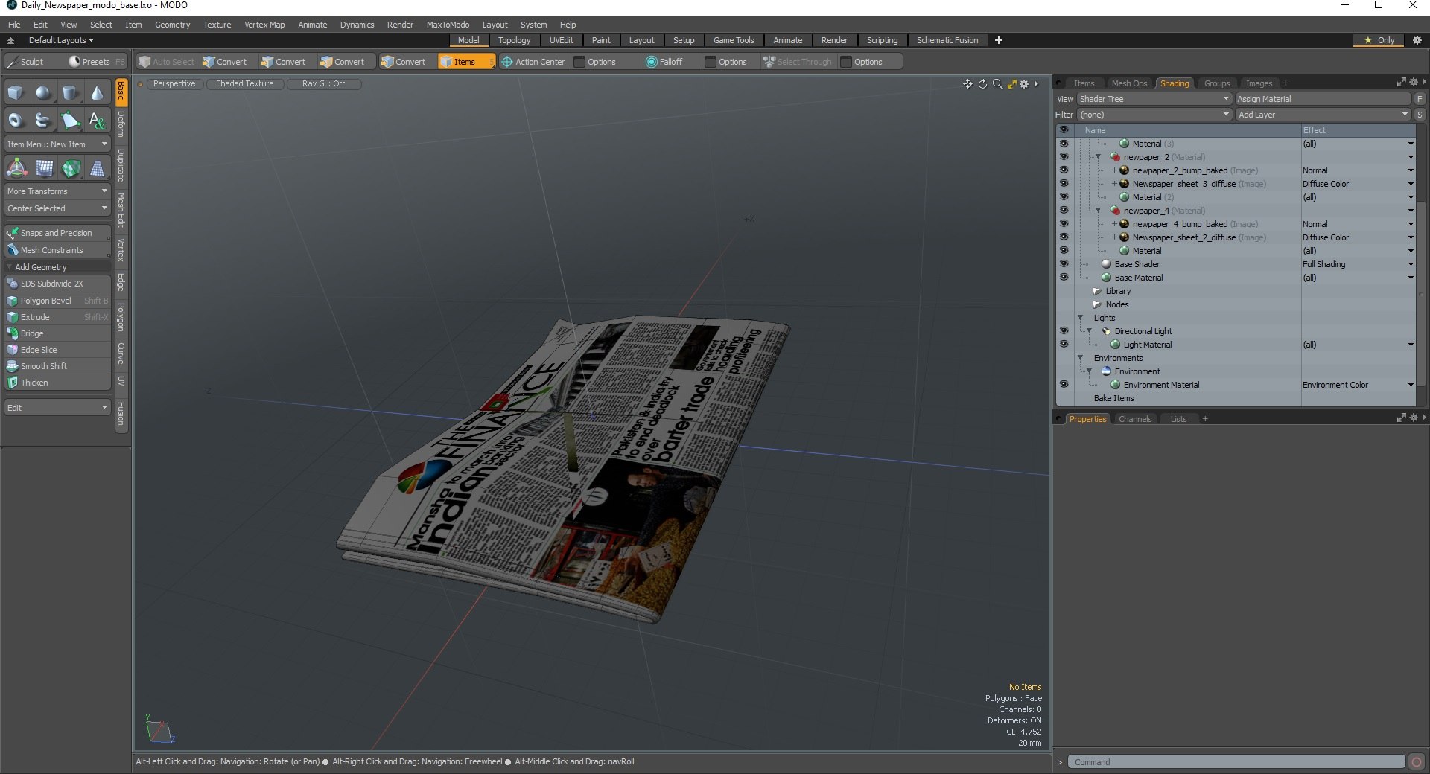The width and height of the screenshot is (1430, 774).
Task: Click the Ray GL: Off viewport button
Action: 323,84
